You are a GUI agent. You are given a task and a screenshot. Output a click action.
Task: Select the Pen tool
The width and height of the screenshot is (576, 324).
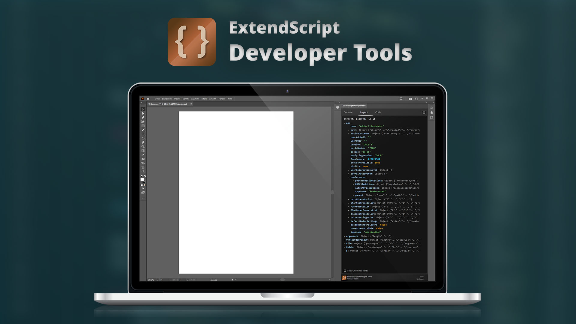(x=143, y=118)
